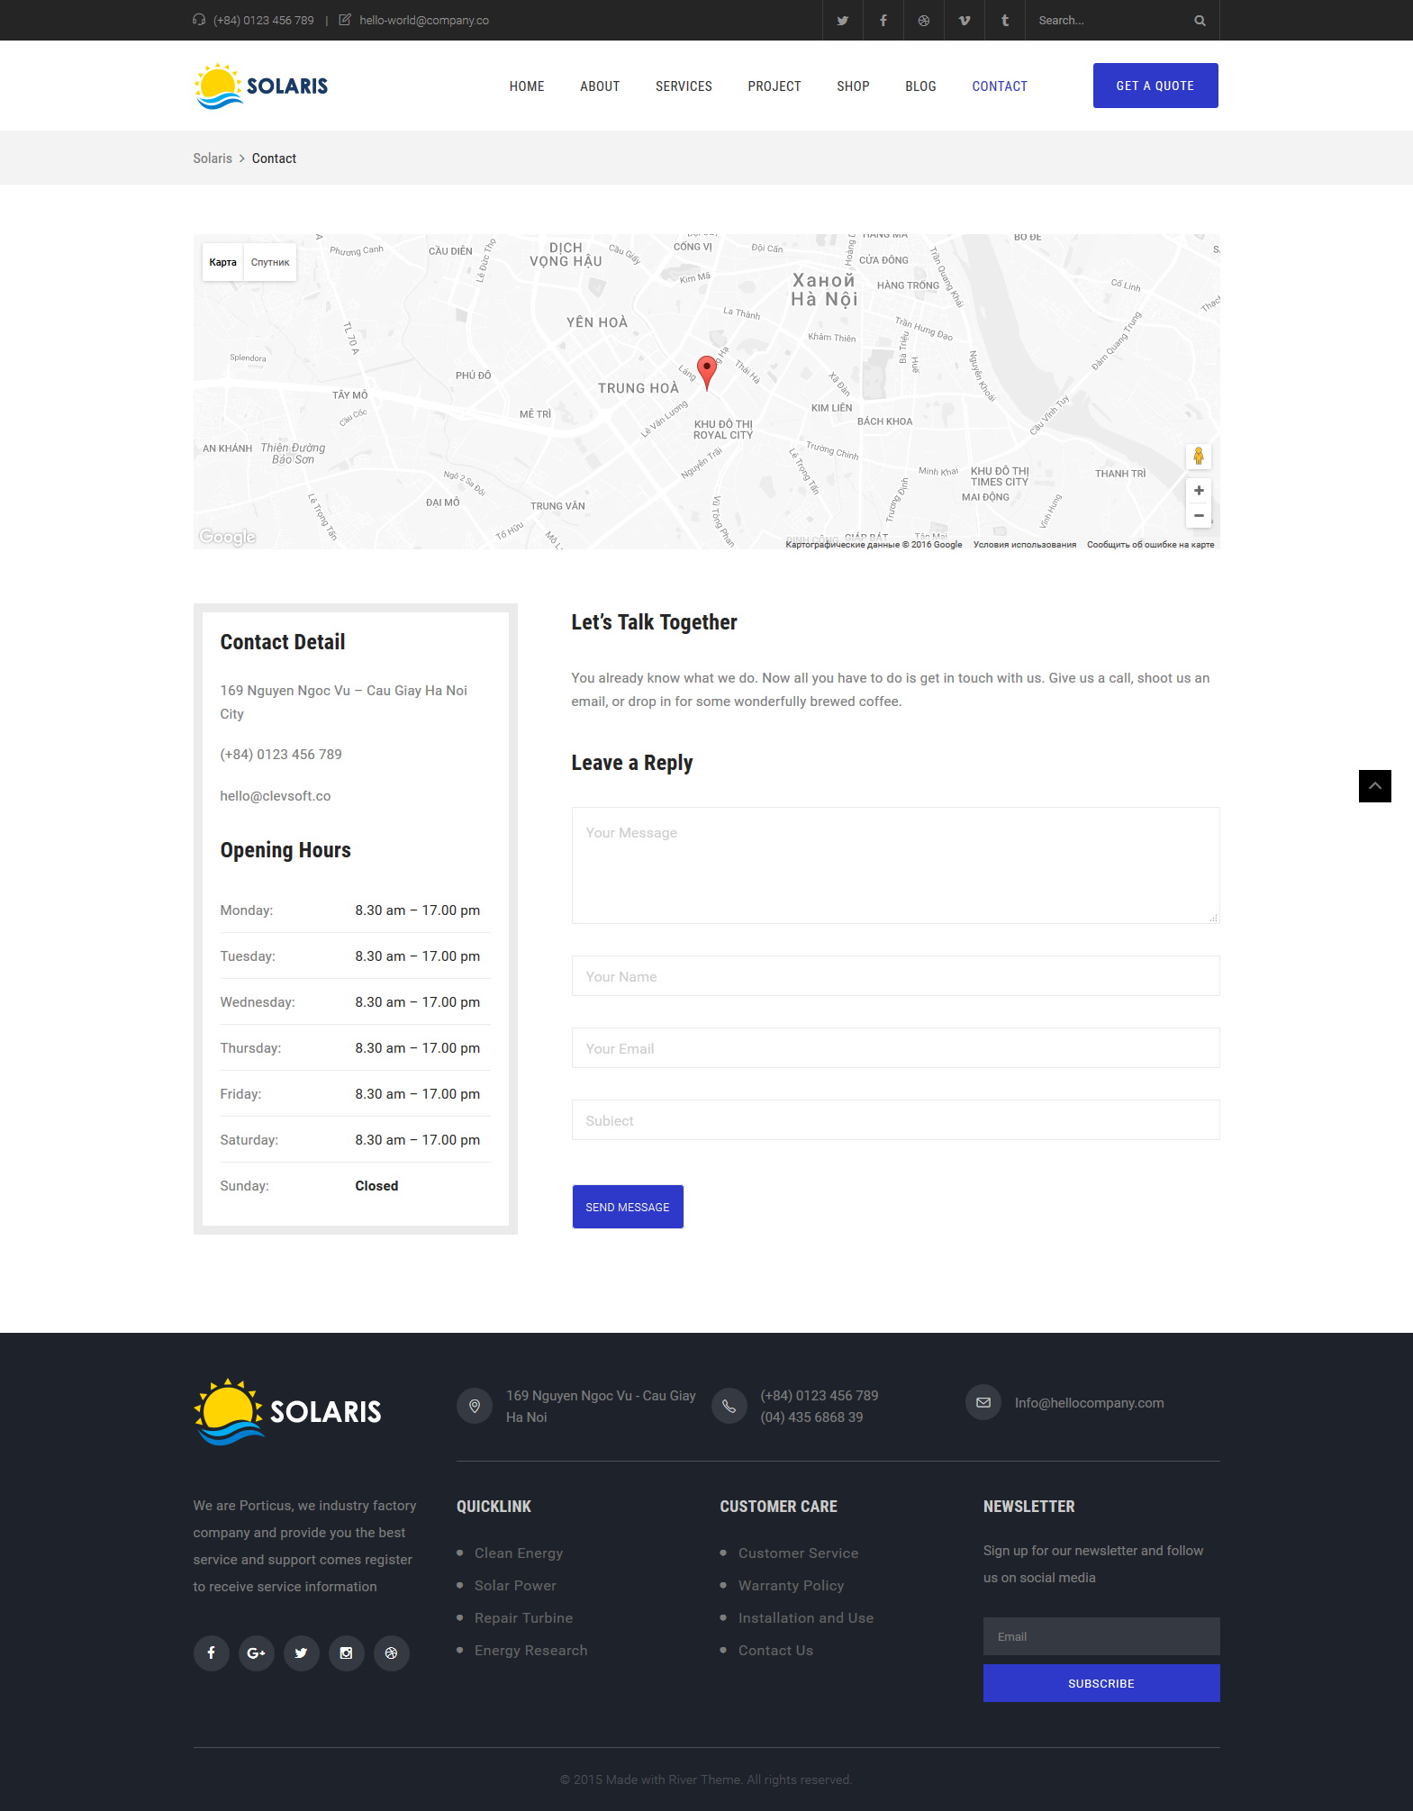Open the footer Dribbble circle icon
The image size is (1413, 1811).
(x=392, y=1653)
